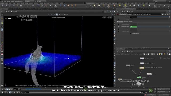Open the Windows menu
Screen dimensions: 171x96
17,1
